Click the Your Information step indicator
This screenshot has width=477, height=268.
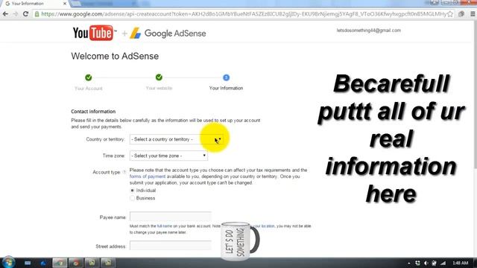coord(226,77)
